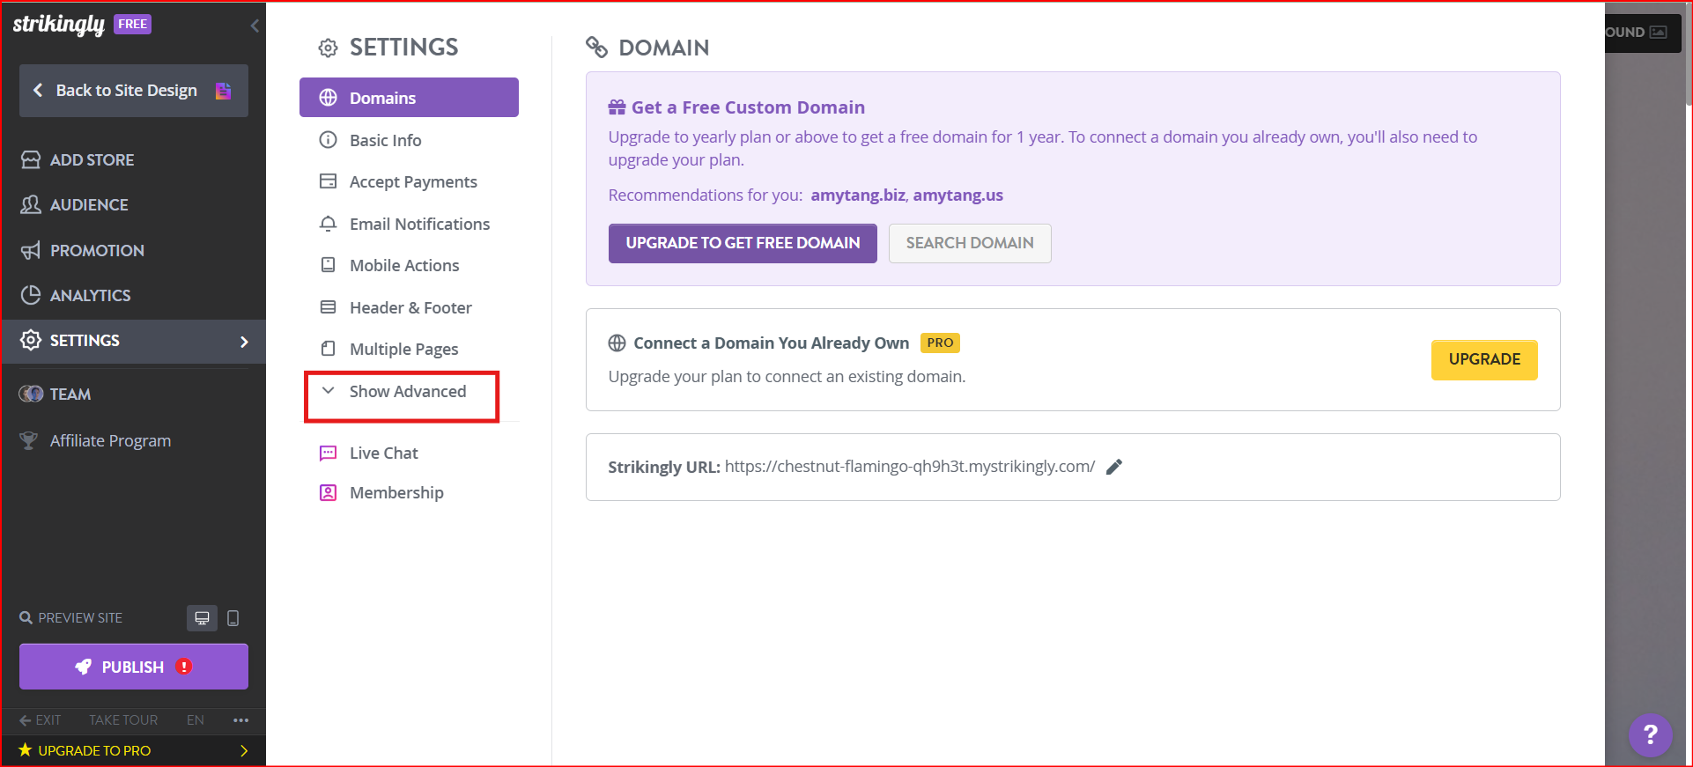The width and height of the screenshot is (1693, 767).
Task: Click the Mobile Actions phone icon
Action: pyautogui.click(x=328, y=265)
